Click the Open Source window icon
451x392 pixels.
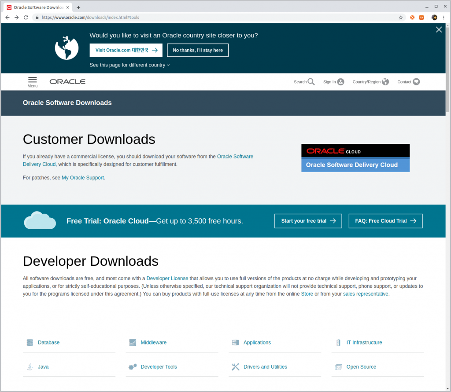click(x=338, y=367)
